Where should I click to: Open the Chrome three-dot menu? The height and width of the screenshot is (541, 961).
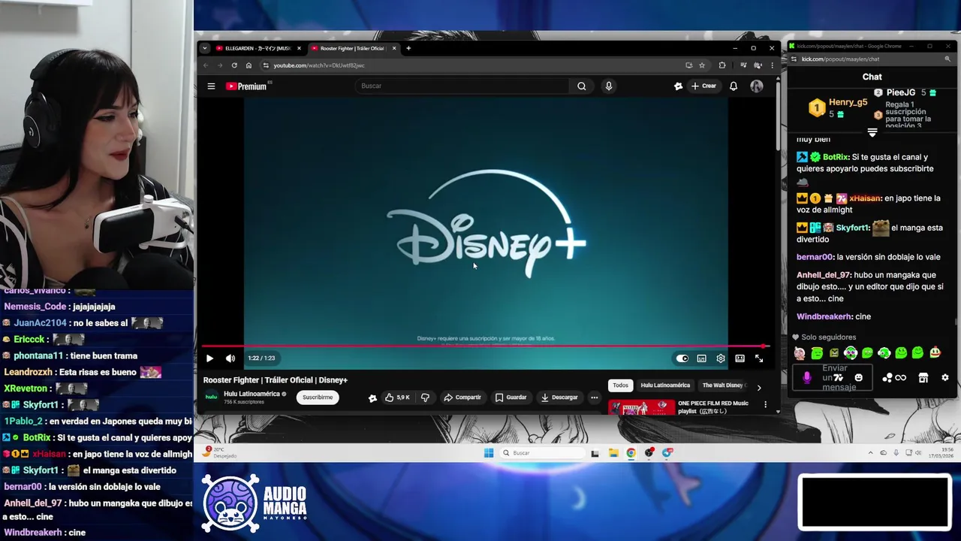[772, 65]
